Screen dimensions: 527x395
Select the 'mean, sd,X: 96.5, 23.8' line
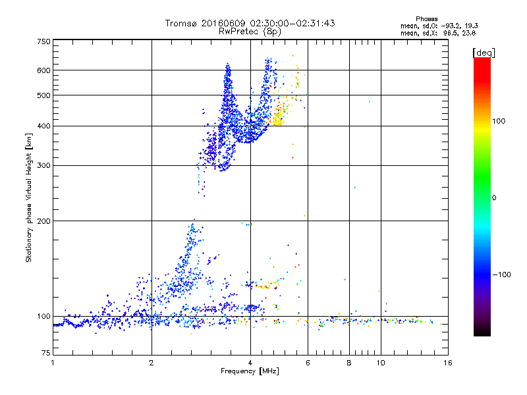pyautogui.click(x=438, y=33)
